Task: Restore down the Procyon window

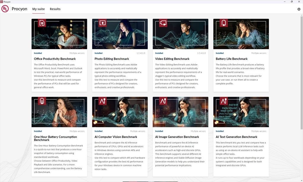Action: pos(292,1)
